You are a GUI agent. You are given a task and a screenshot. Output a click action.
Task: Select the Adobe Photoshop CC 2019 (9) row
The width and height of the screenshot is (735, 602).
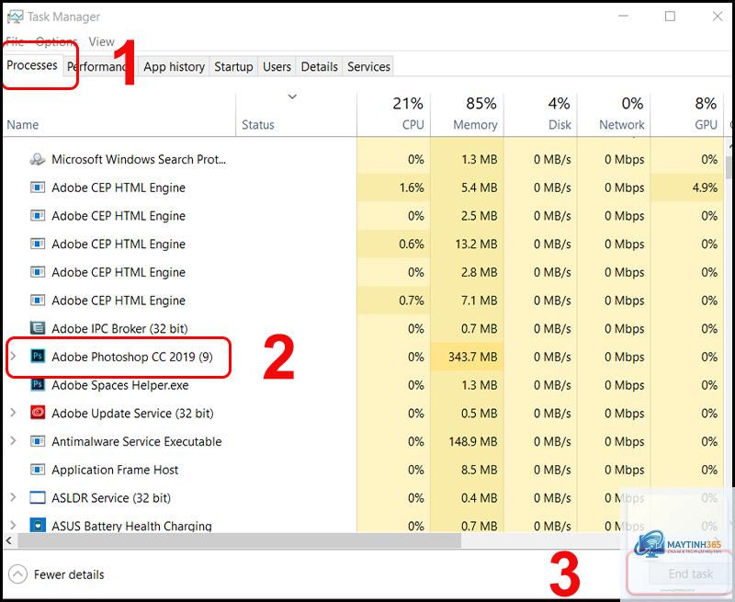tap(363, 357)
